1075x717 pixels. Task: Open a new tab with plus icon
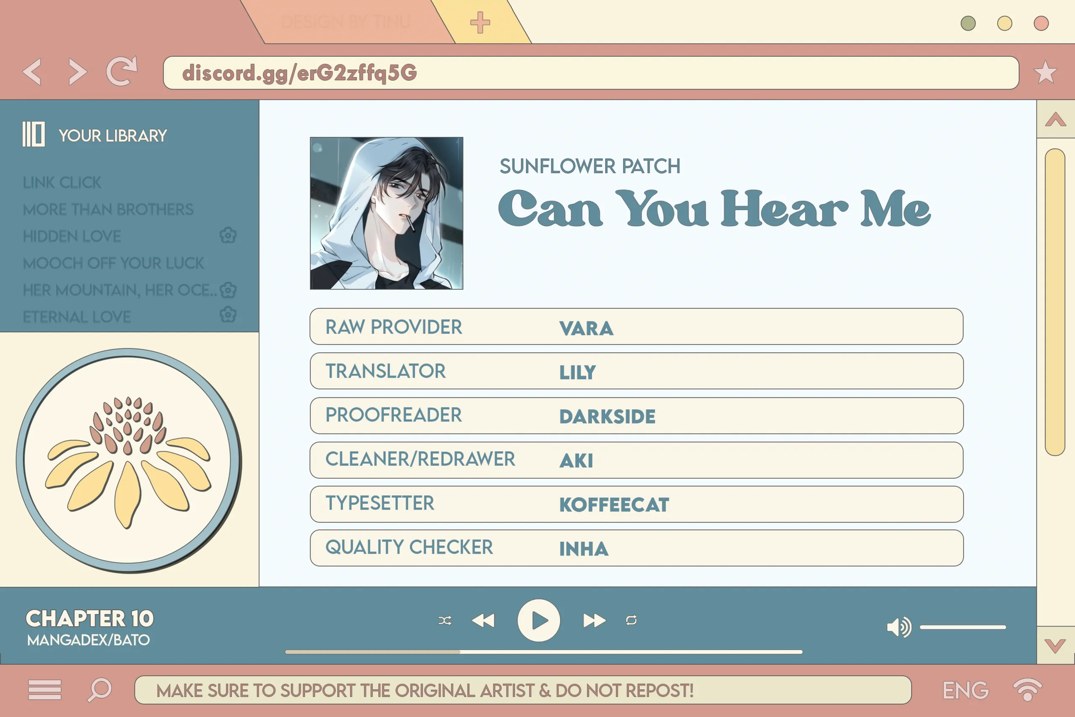pyautogui.click(x=480, y=22)
